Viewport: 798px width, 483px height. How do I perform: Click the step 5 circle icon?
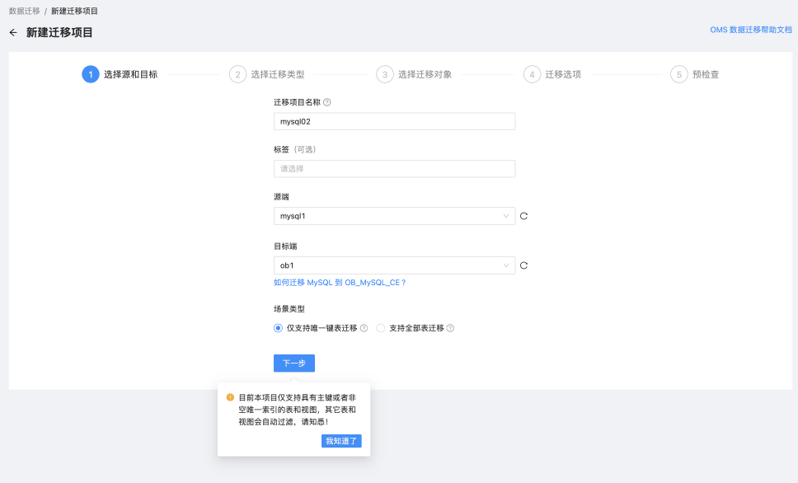tap(679, 74)
